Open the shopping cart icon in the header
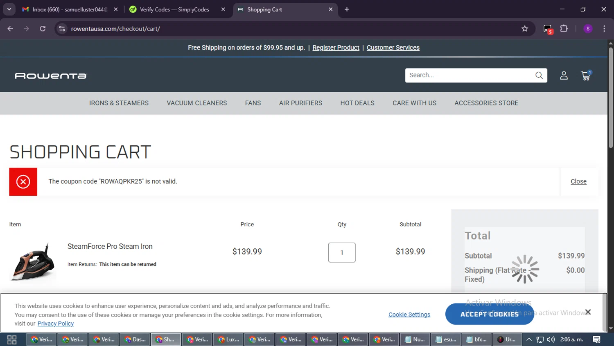Screen dimensions: 614x346 [586, 76]
